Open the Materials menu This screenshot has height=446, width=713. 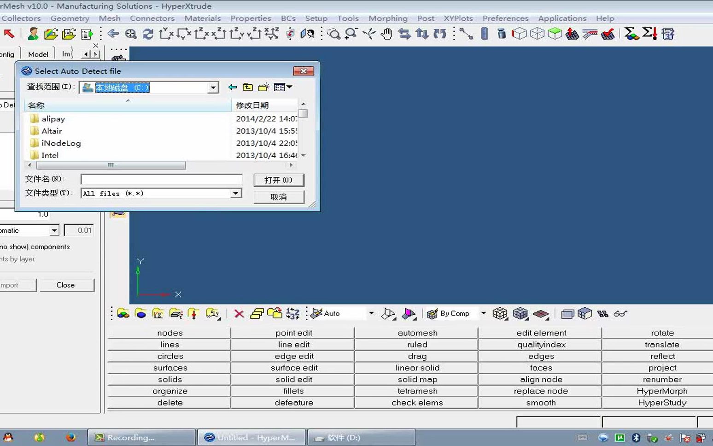tap(203, 18)
